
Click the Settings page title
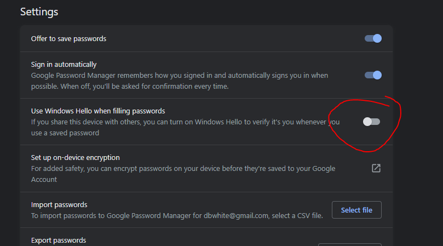coord(39,12)
